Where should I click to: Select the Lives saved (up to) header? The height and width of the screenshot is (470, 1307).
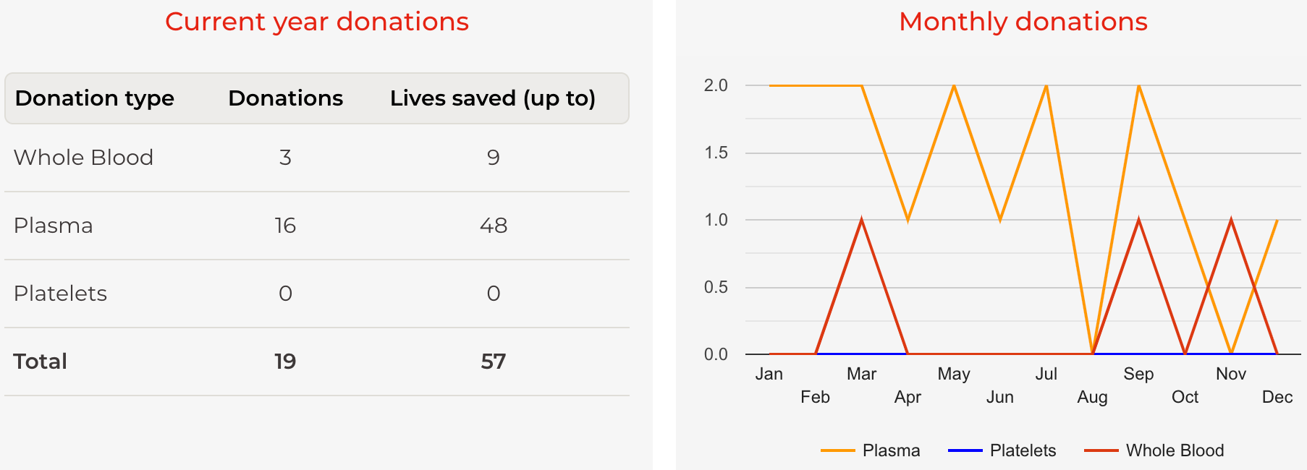coord(493,98)
